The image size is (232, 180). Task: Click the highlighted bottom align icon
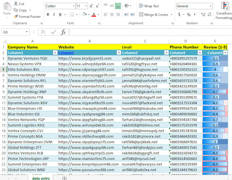click(x=118, y=6)
